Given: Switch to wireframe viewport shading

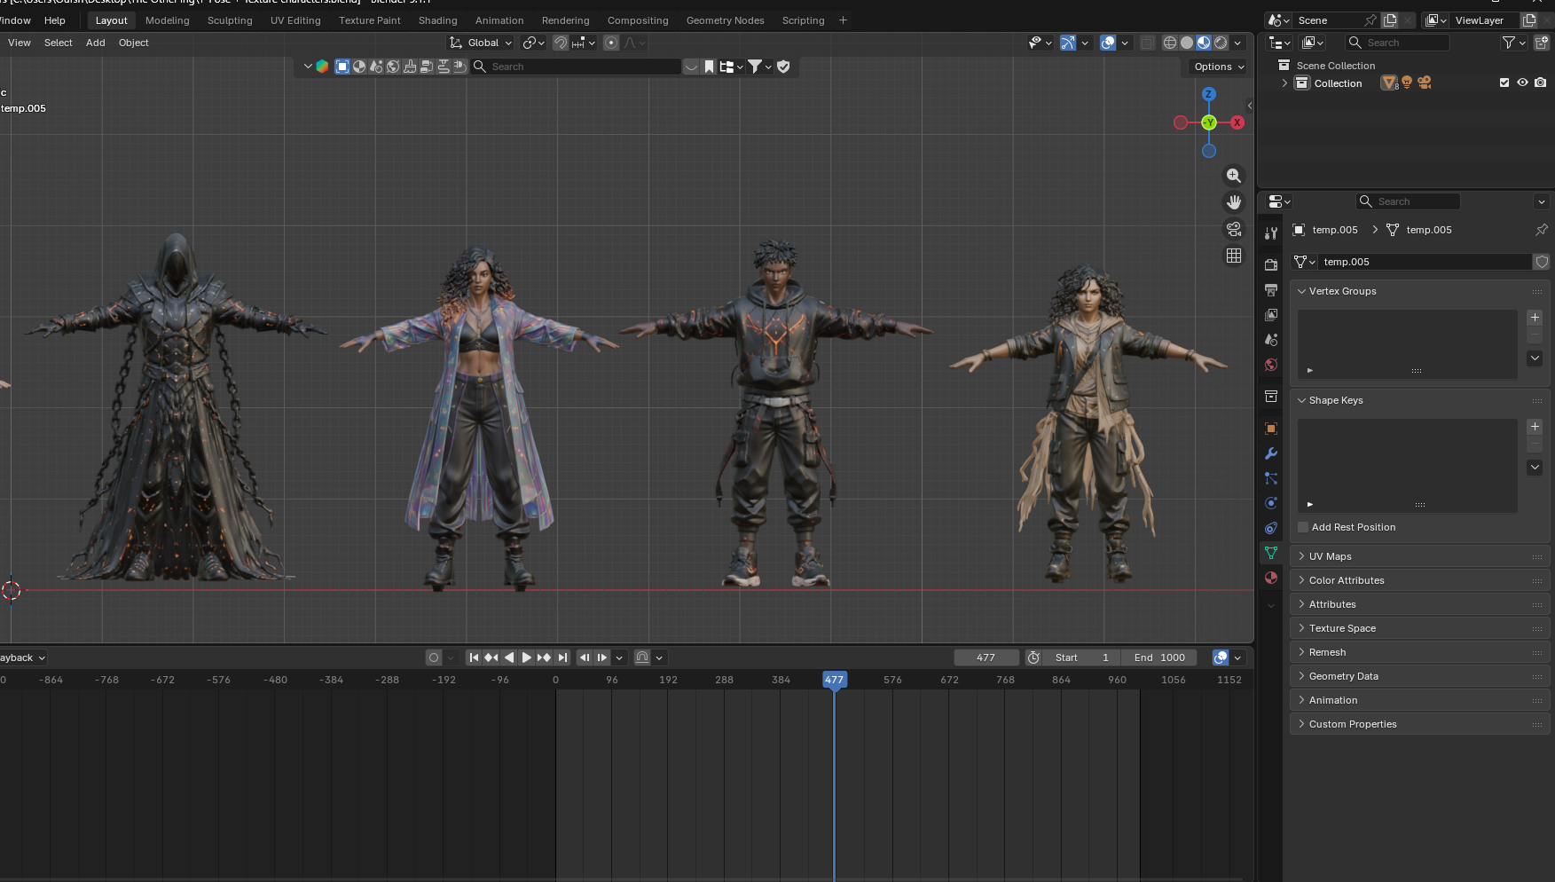Looking at the screenshot, I should (1170, 43).
